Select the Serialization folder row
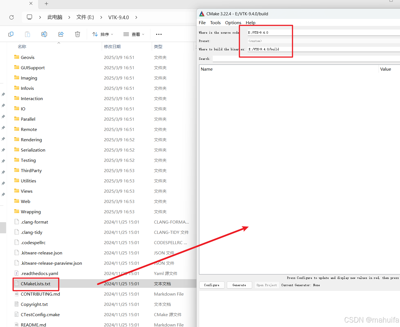 pos(101,150)
